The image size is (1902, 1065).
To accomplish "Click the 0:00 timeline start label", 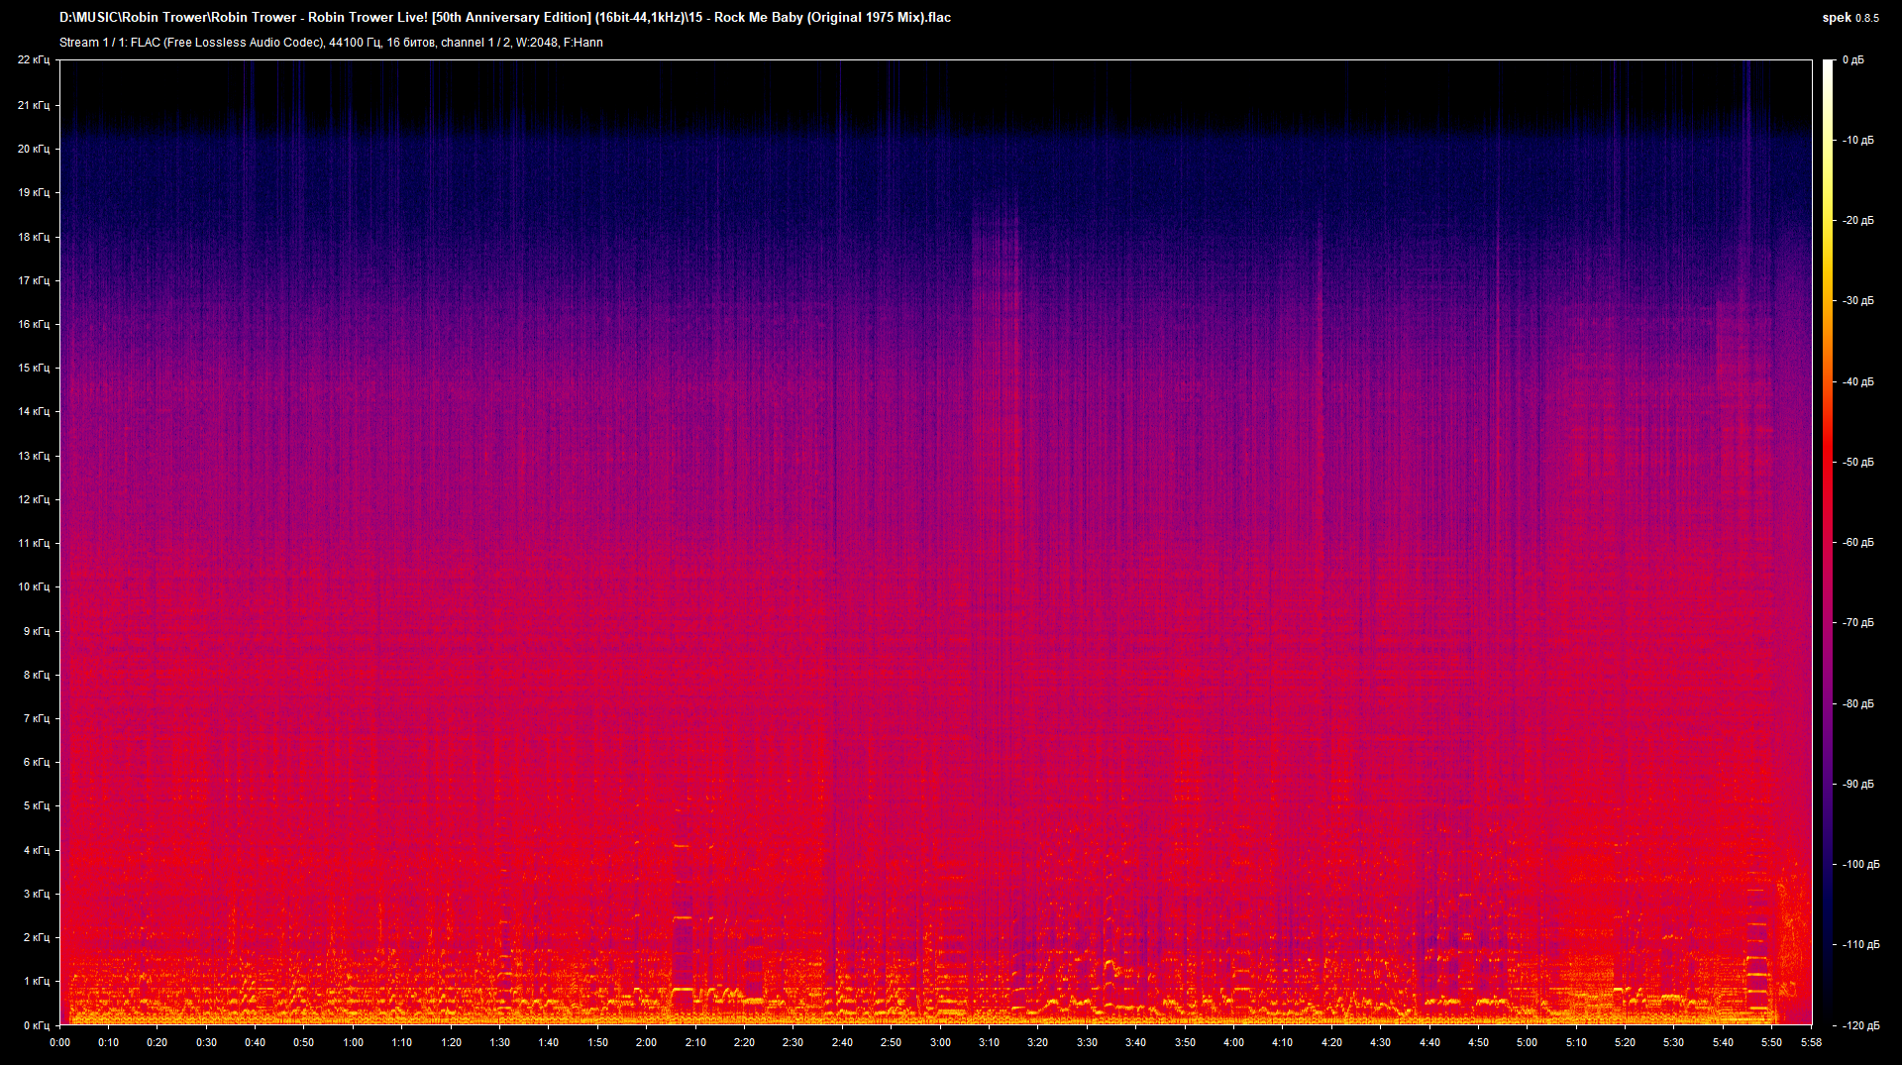I will [60, 1042].
